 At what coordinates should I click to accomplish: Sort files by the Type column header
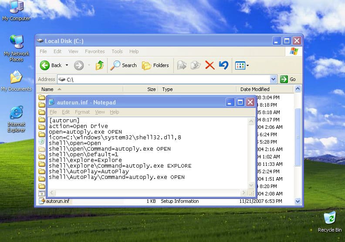(197, 89)
